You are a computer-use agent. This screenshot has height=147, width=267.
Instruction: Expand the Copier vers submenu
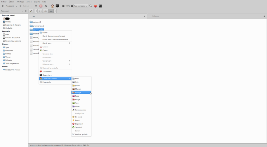(55, 61)
